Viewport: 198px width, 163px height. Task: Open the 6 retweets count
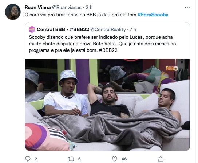pyautogui.click(x=79, y=159)
